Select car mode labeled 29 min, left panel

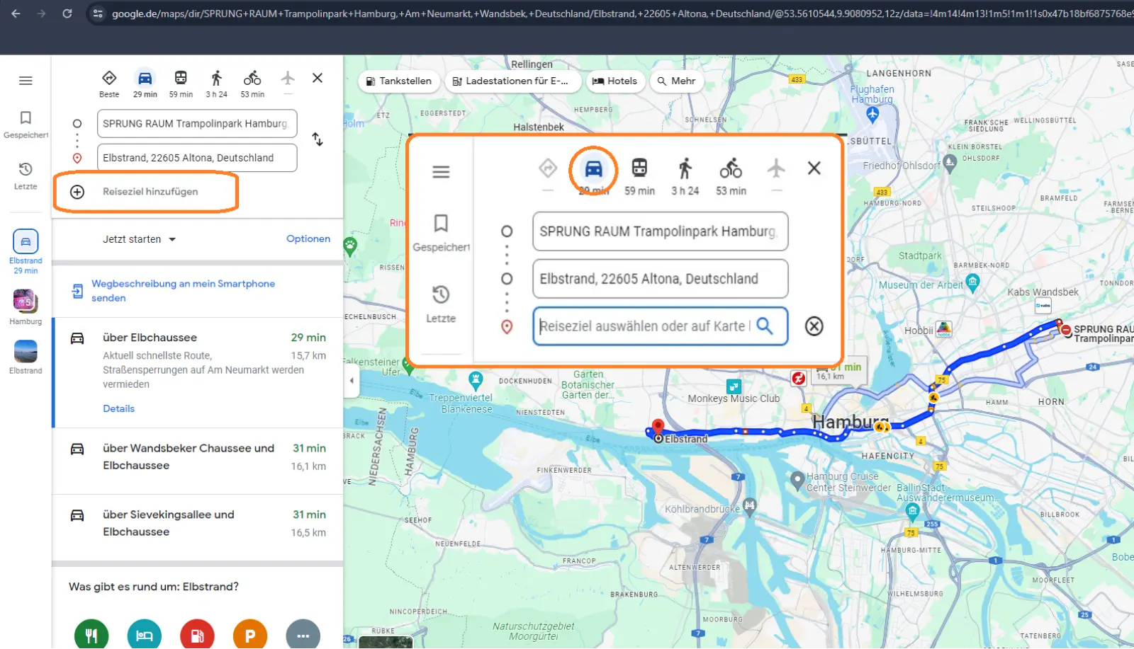pyautogui.click(x=145, y=84)
